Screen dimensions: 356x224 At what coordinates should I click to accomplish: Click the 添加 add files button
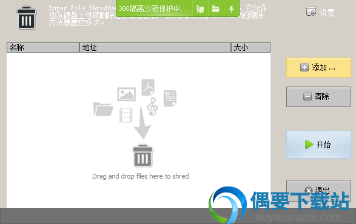tap(318, 68)
